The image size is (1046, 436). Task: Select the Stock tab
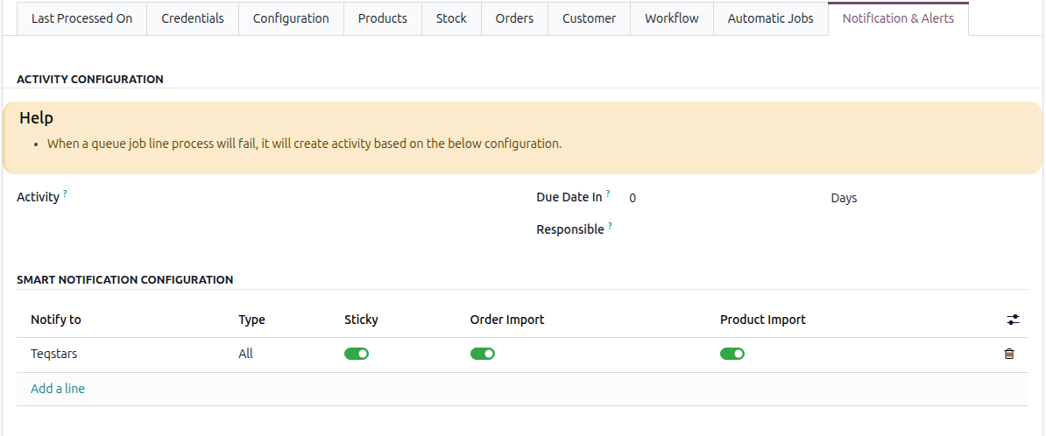point(451,18)
